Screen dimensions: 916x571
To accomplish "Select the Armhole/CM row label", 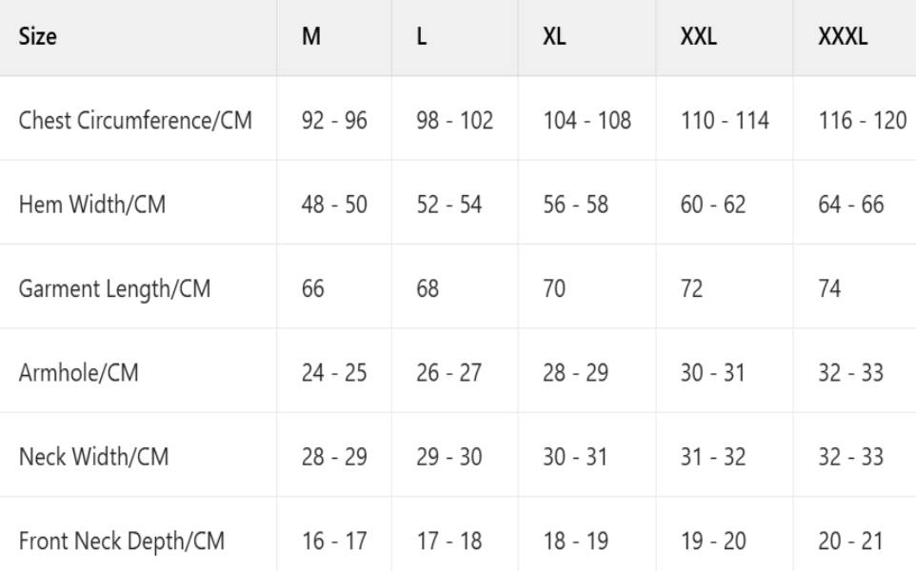I will 79,372.
